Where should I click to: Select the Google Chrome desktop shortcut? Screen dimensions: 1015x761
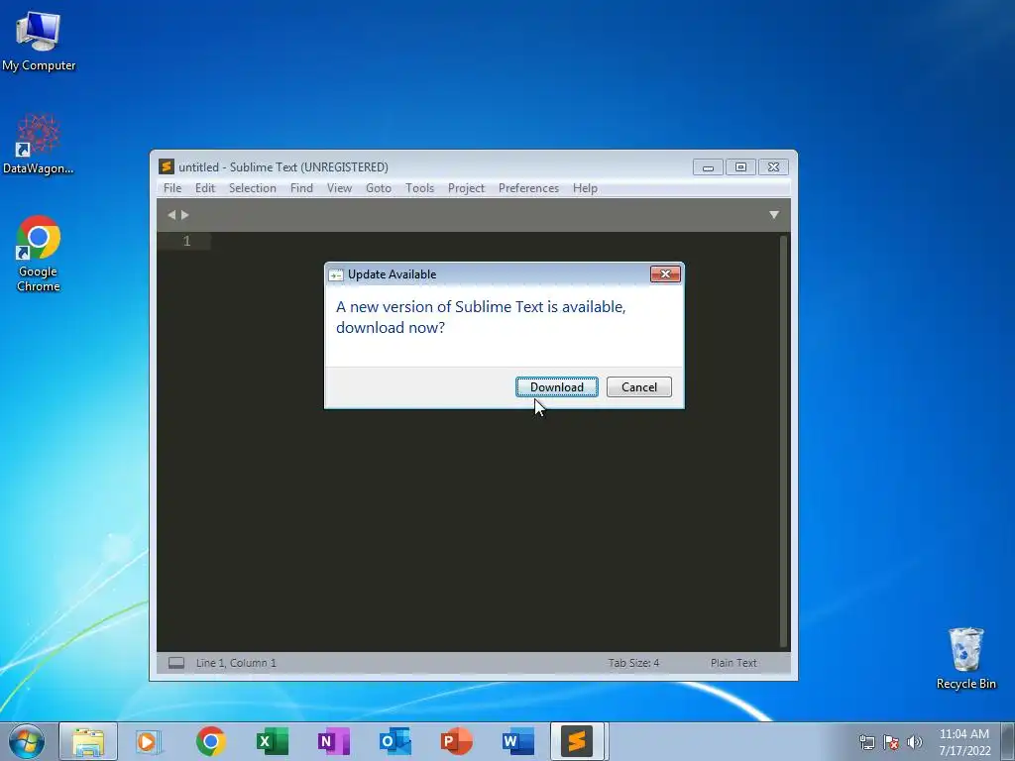(39, 254)
